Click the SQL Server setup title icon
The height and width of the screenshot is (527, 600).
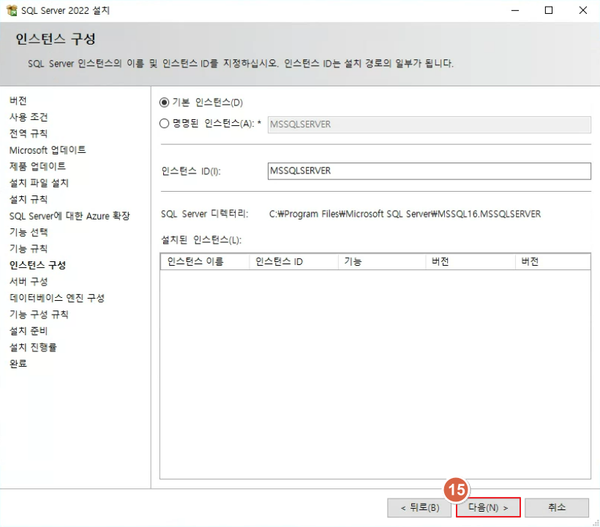[12, 10]
